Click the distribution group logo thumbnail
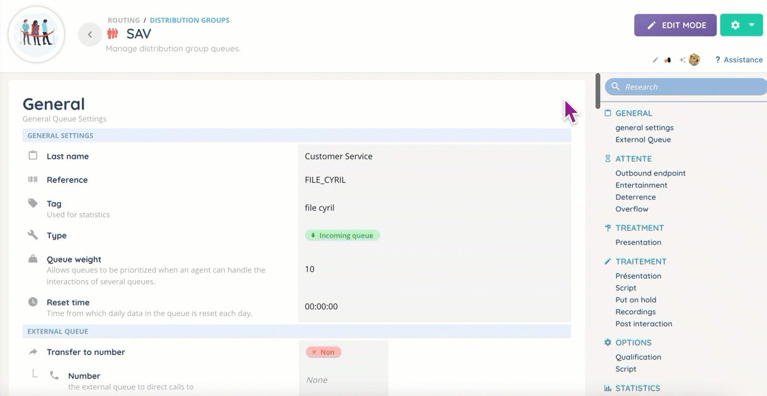The width and height of the screenshot is (767, 396). click(37, 35)
